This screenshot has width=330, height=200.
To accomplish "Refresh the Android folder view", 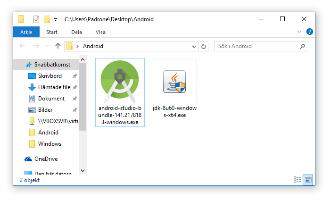I will [x=204, y=46].
